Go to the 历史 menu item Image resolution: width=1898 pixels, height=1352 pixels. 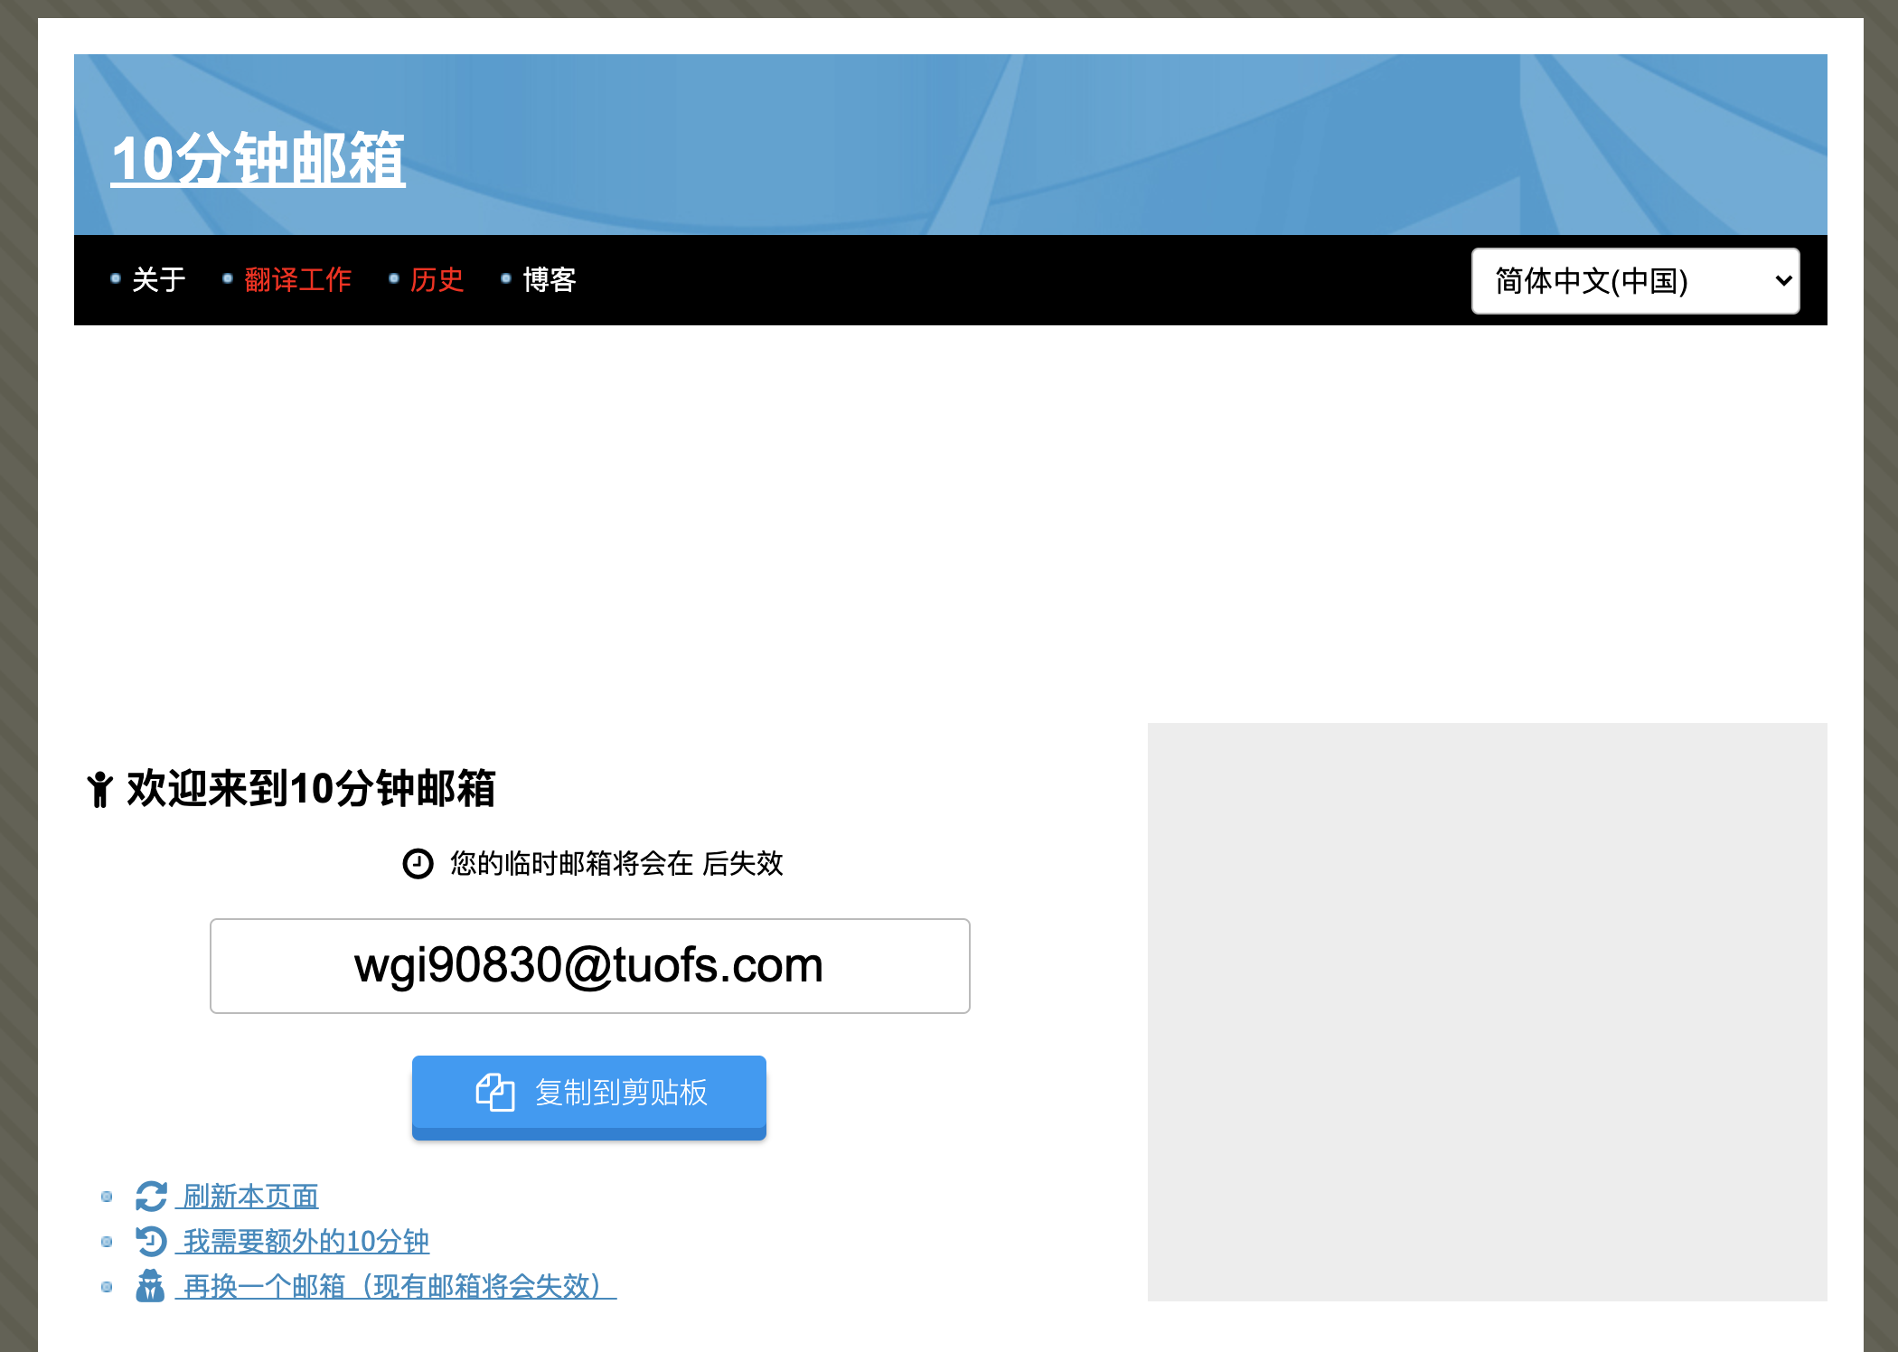tap(437, 280)
